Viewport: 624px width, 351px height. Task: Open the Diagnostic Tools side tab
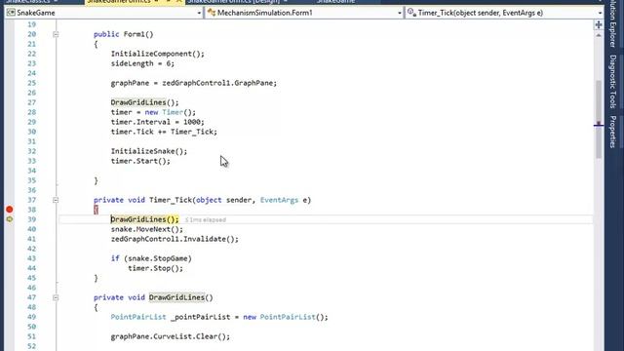(613, 82)
